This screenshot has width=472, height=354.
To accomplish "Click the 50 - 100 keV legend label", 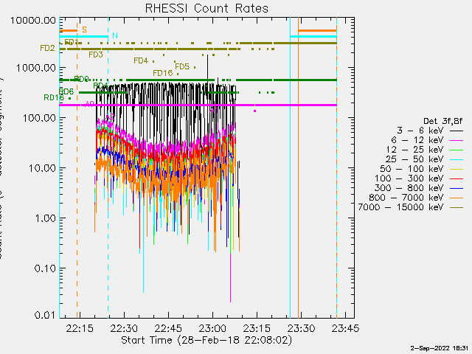I will tap(412, 169).
